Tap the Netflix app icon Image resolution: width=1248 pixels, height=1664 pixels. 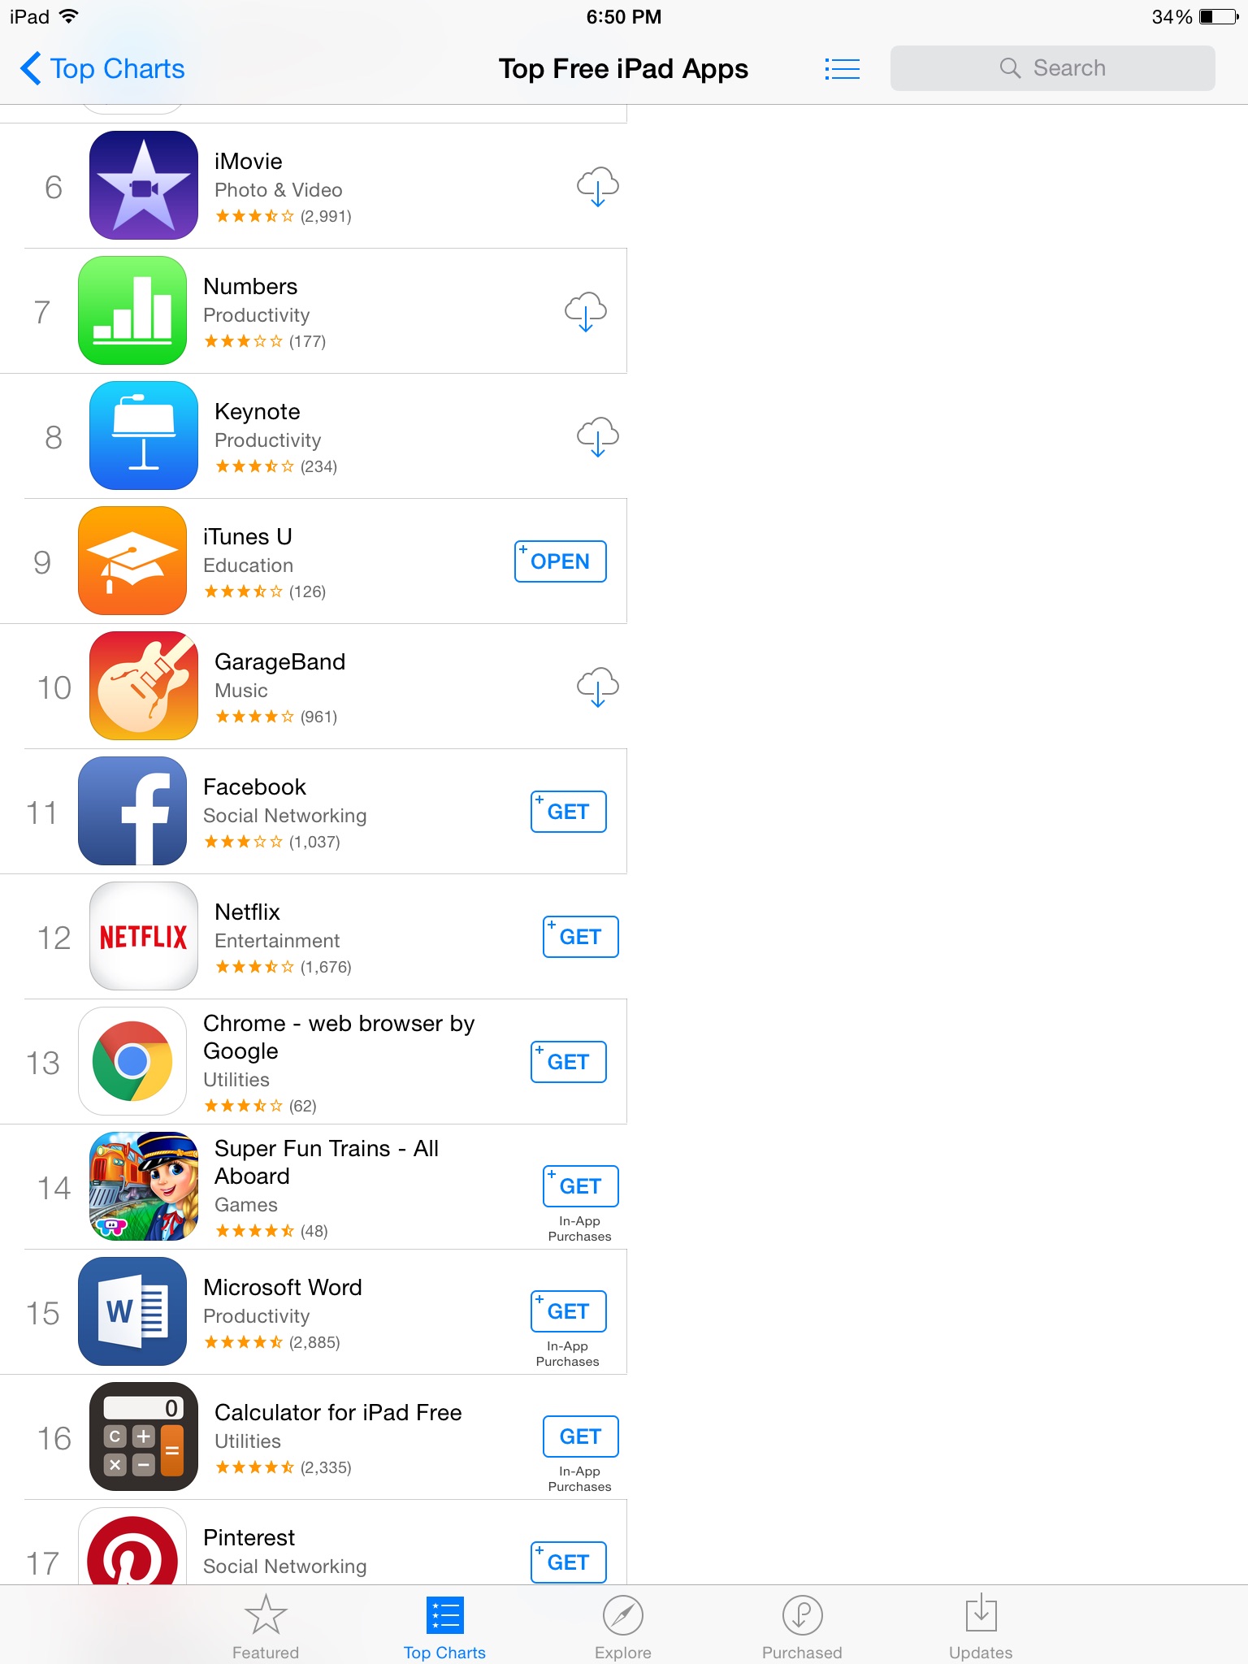(x=144, y=936)
